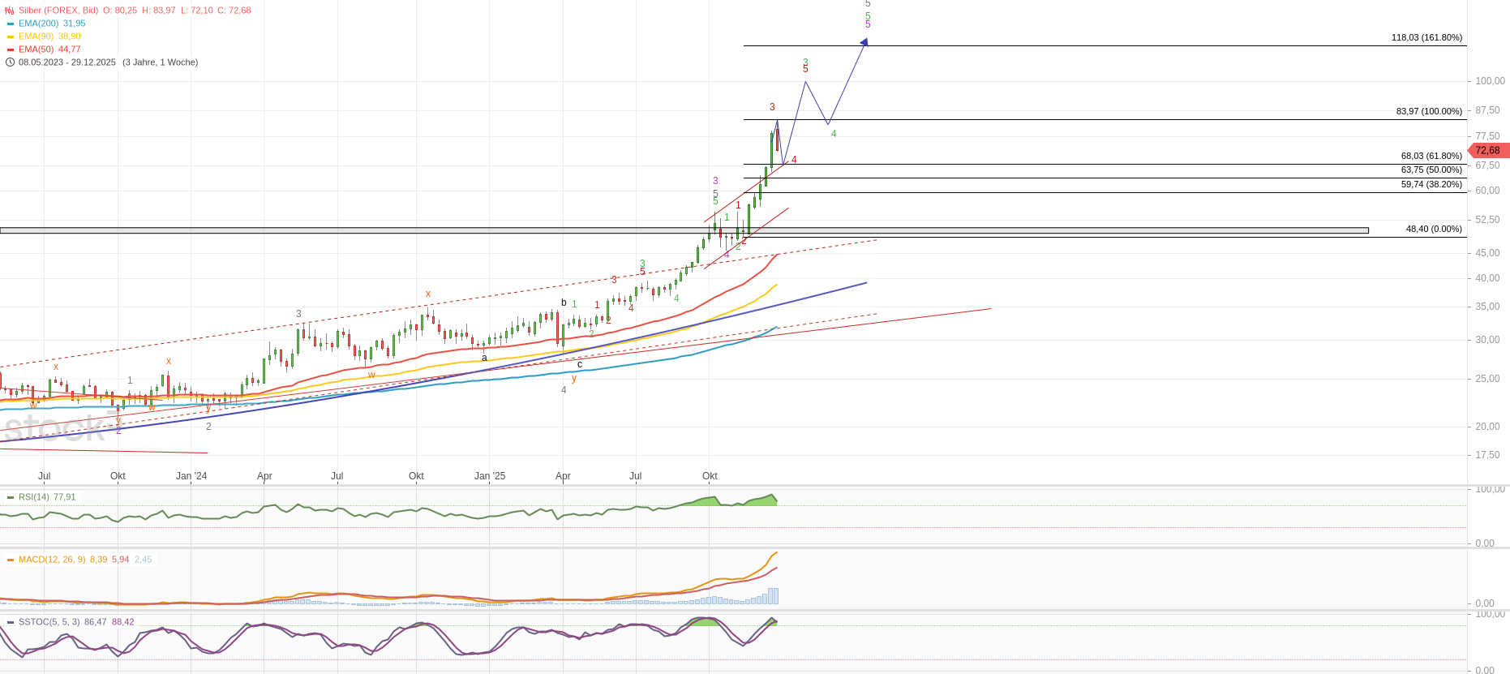Viewport: 1510px width, 674px height.
Task: Click the candlestick icon beside Silber
Action: tap(10, 11)
